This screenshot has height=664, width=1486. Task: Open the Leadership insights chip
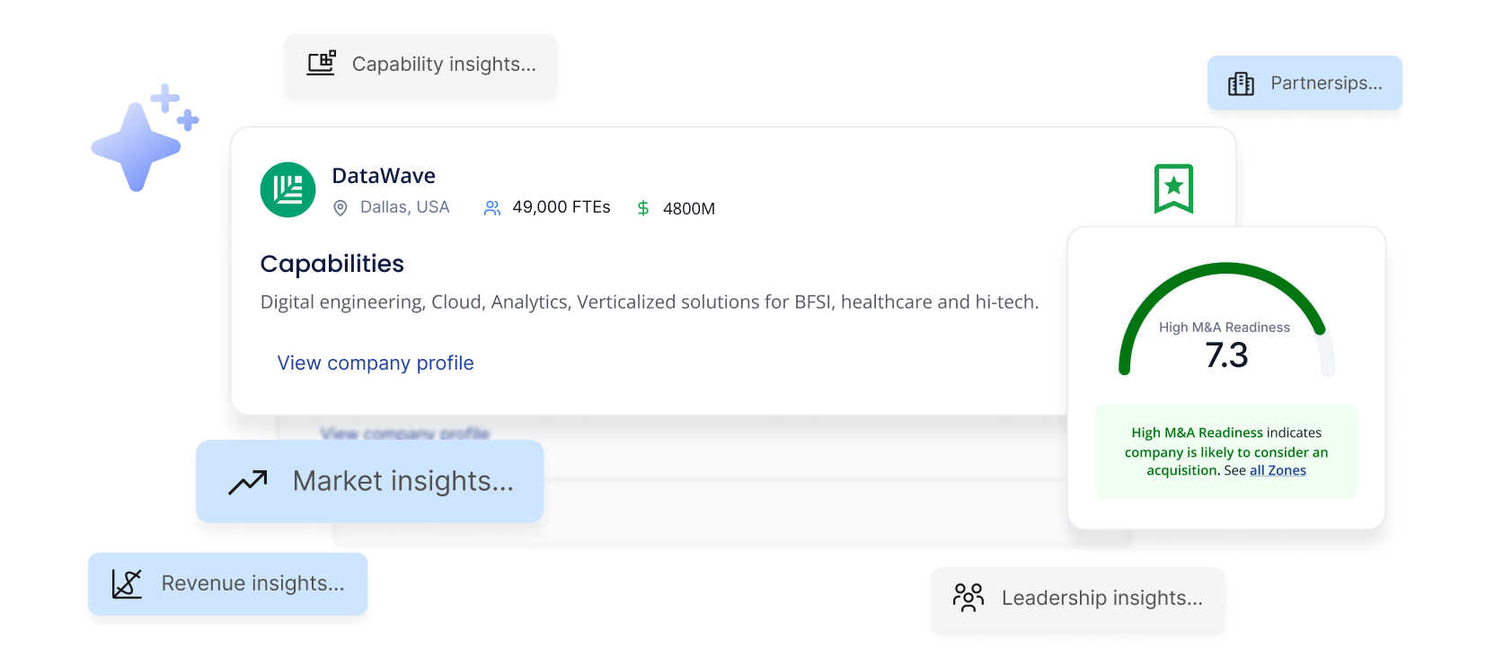point(1078,598)
